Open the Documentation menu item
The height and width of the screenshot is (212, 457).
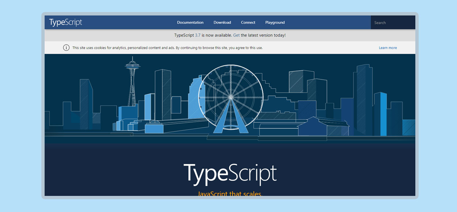pyautogui.click(x=190, y=23)
